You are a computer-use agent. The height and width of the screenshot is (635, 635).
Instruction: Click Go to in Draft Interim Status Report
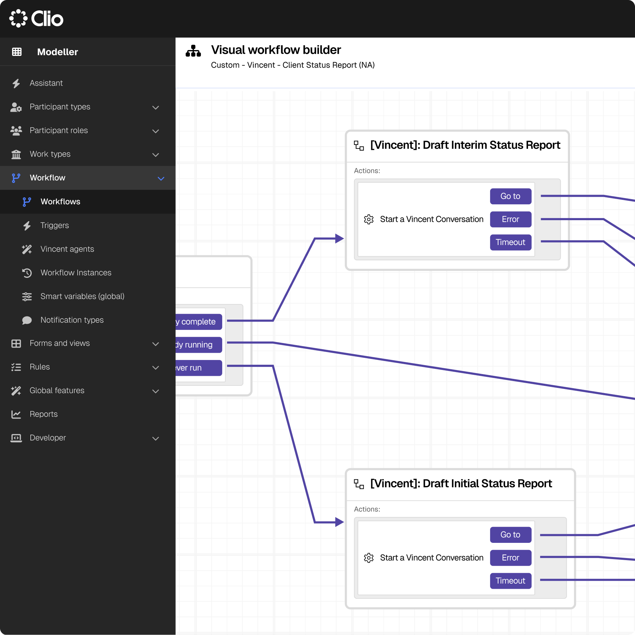510,196
